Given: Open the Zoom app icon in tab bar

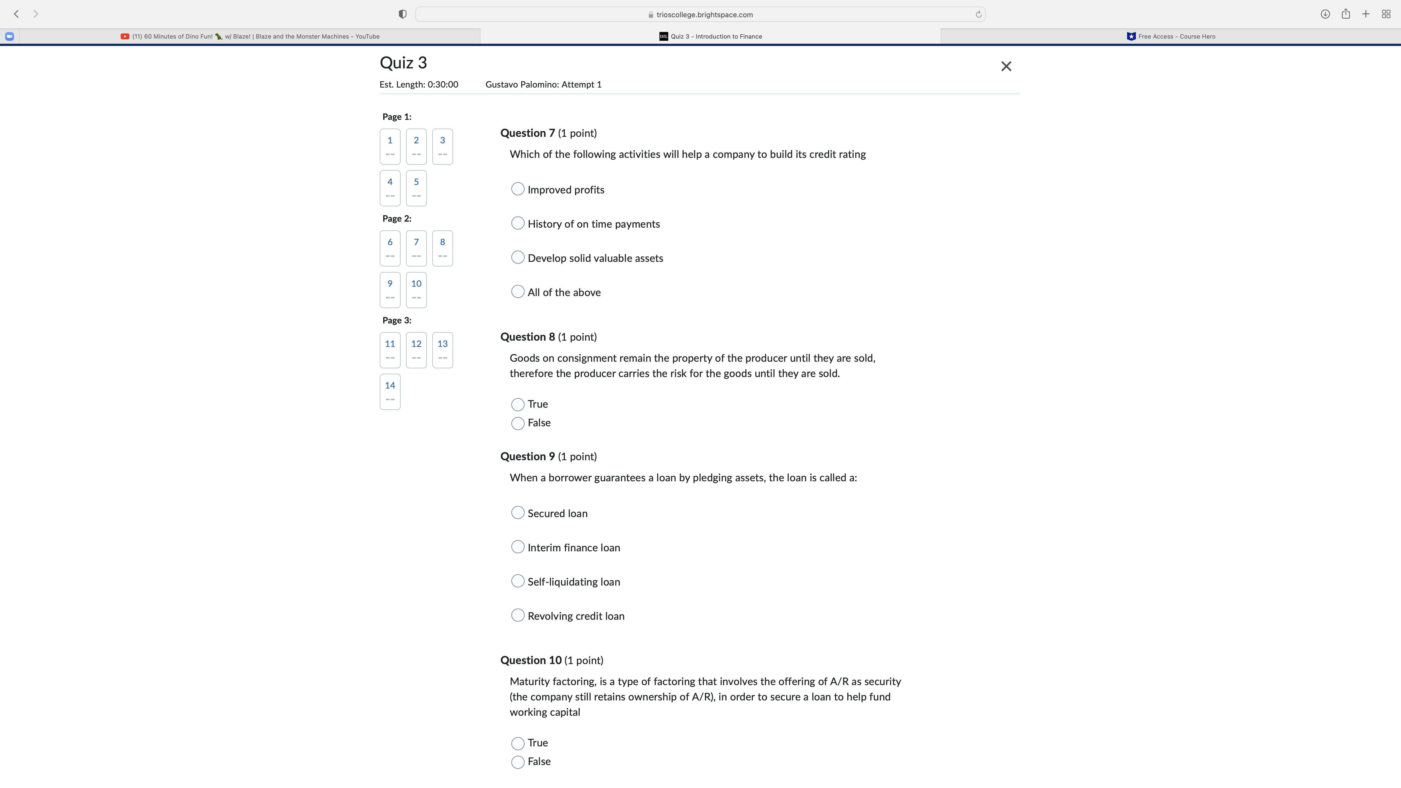Looking at the screenshot, I should 9,36.
